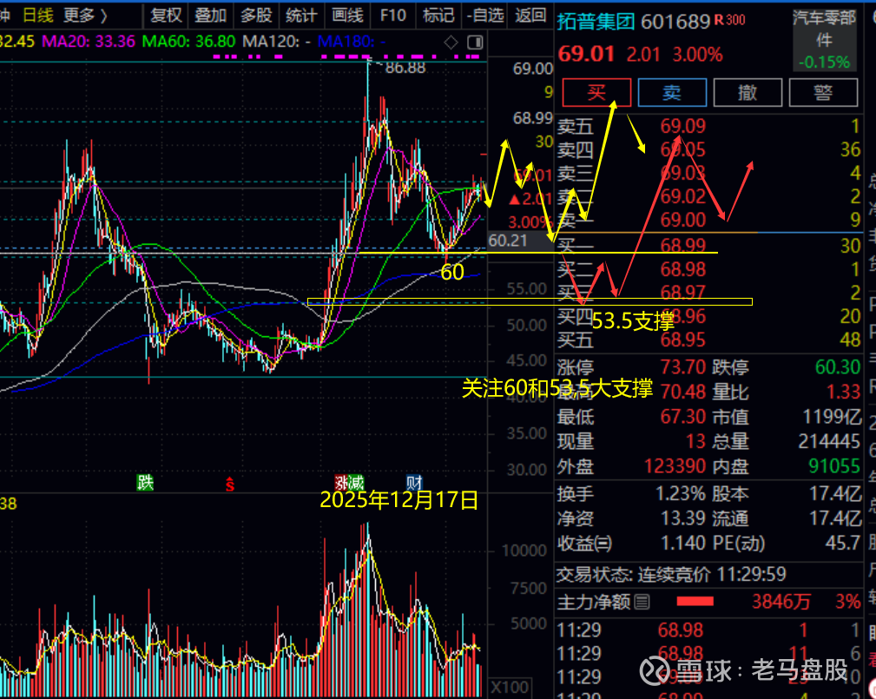Open the 复权 menu
Viewport: 876px width, 699px height.
point(166,16)
